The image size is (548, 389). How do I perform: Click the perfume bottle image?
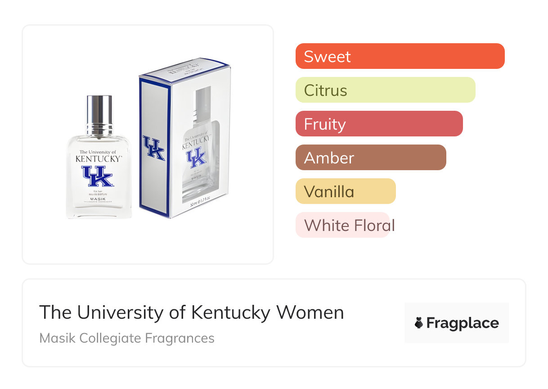(99, 180)
